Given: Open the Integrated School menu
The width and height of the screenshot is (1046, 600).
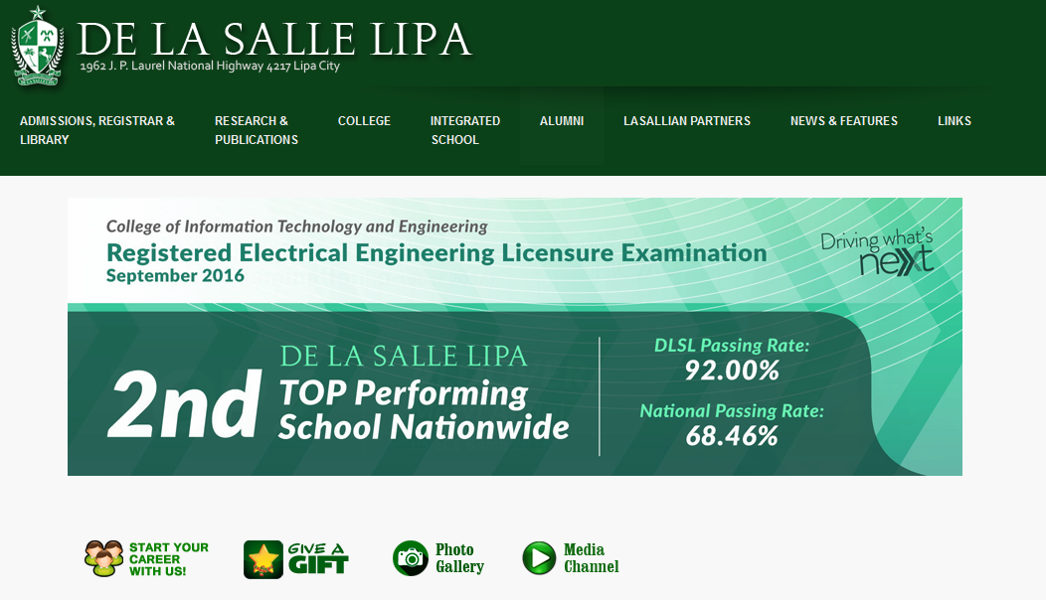Looking at the screenshot, I should [465, 130].
